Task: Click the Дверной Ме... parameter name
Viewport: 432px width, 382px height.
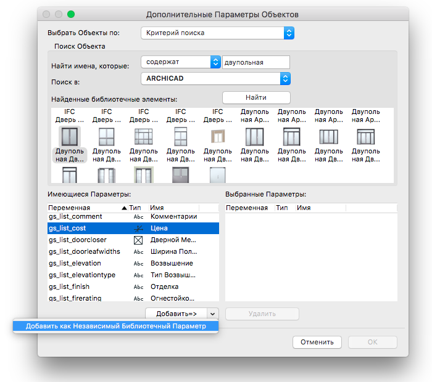Action: 173,240
